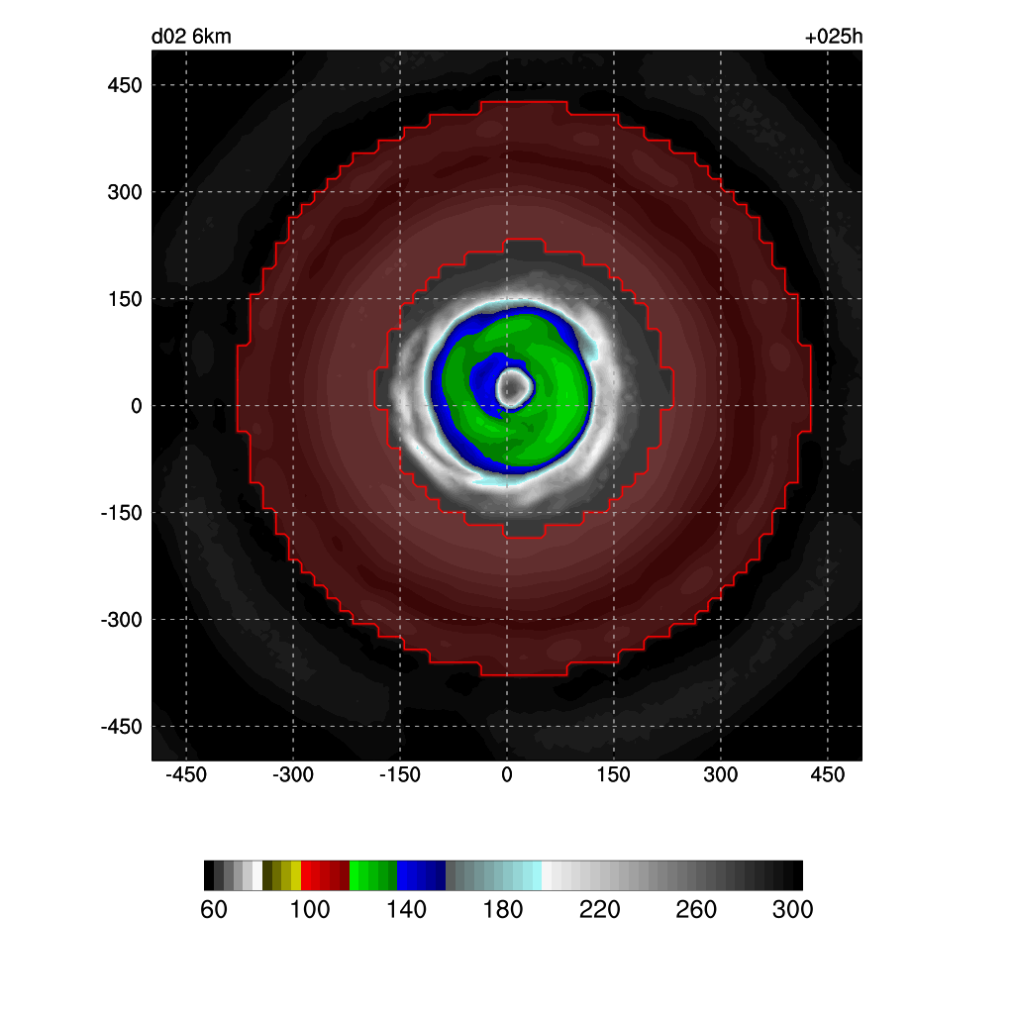Click the x-axis label '150'
The height and width of the screenshot is (1014, 1014).
[613, 774]
